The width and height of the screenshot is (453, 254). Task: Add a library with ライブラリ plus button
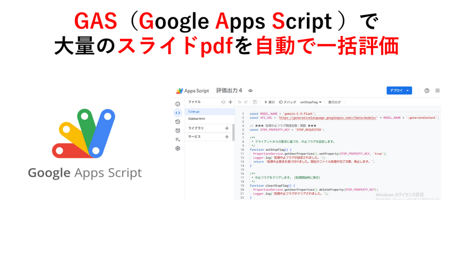227,128
